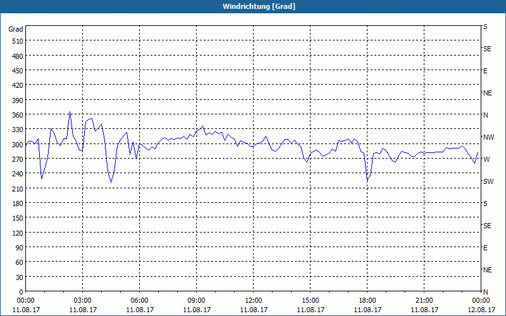
Task: Click the 180 y-axis label
Action: [18, 204]
